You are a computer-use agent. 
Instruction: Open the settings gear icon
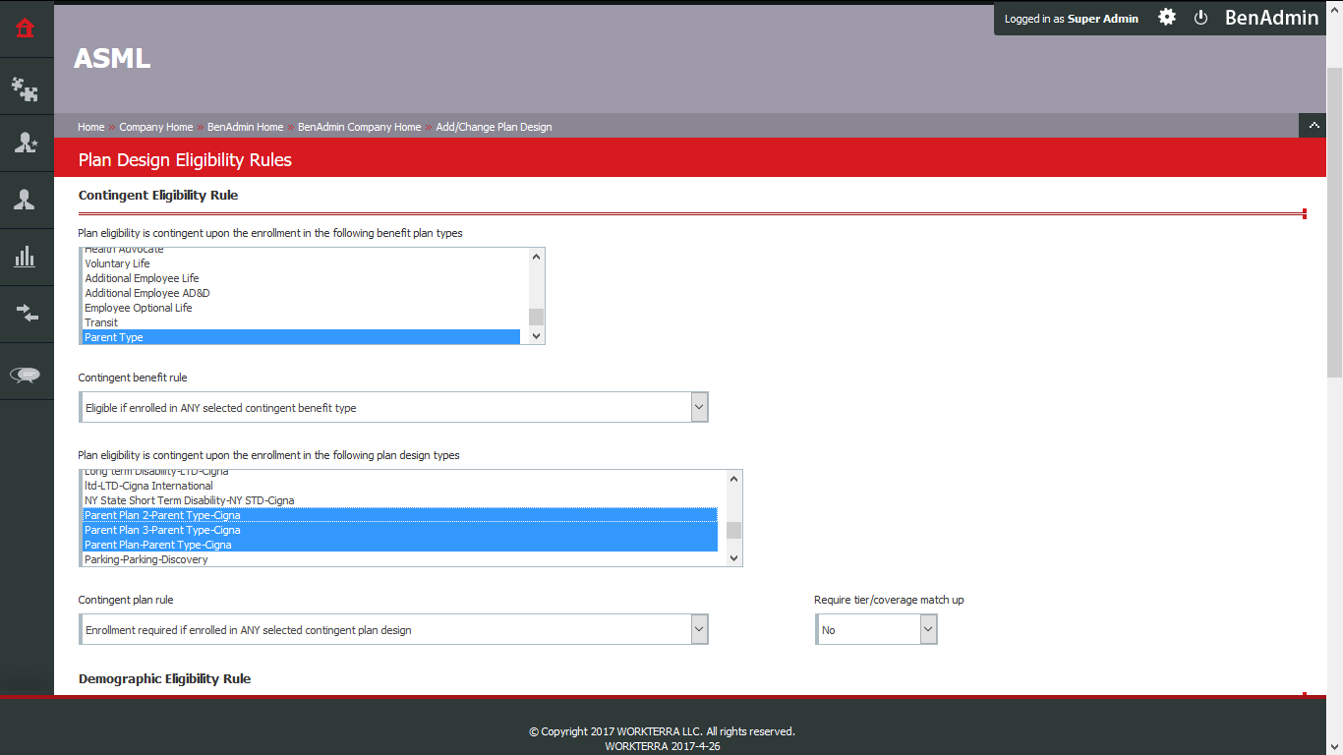(x=1166, y=18)
